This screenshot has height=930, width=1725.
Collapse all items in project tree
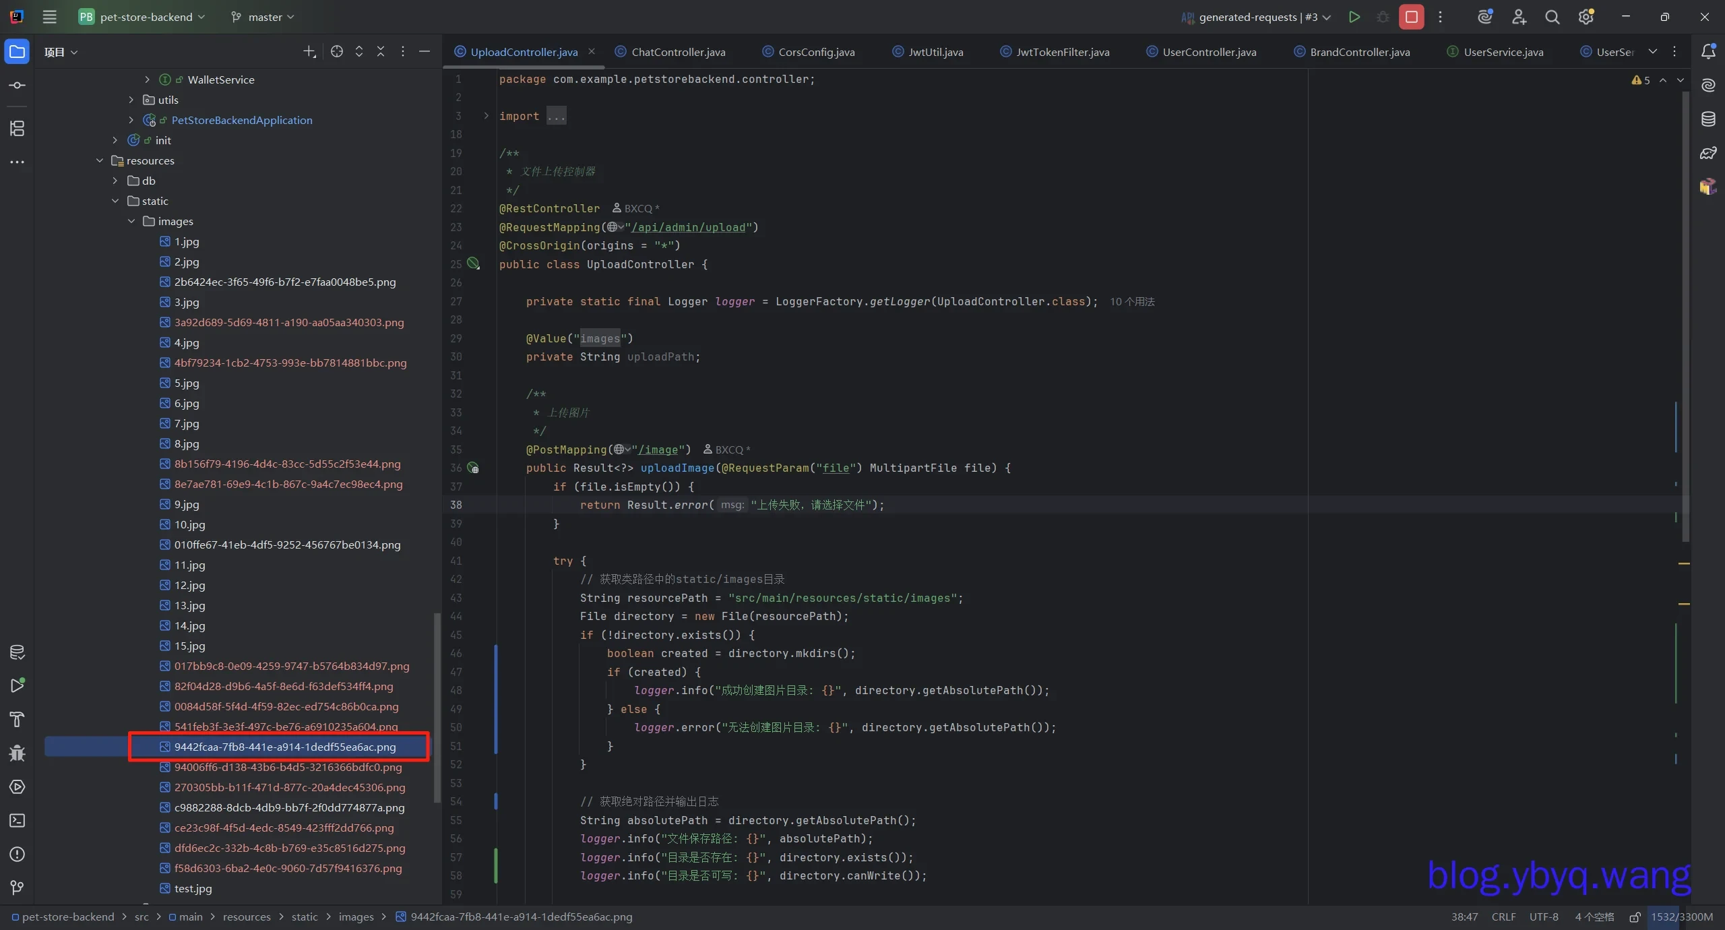coord(381,51)
